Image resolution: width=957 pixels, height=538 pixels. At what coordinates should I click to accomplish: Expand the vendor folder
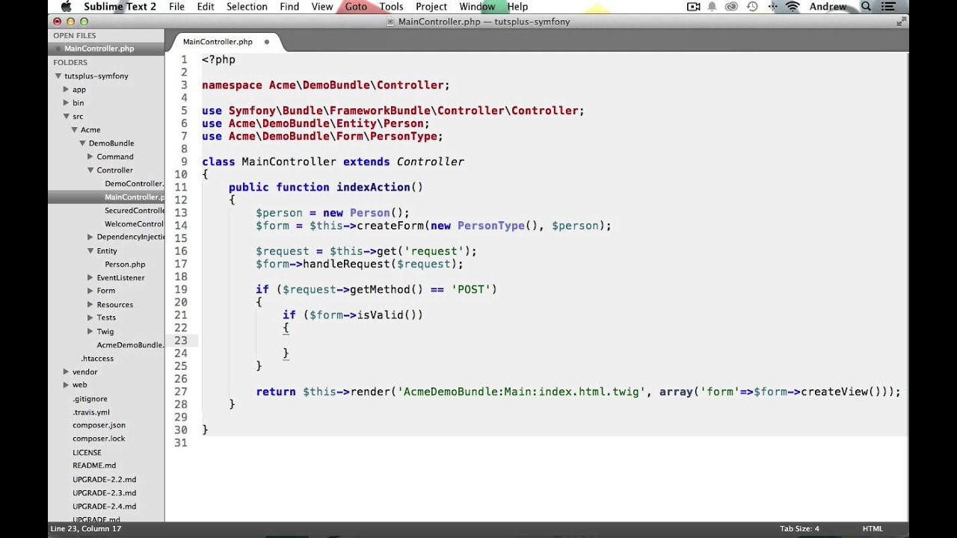click(x=66, y=372)
